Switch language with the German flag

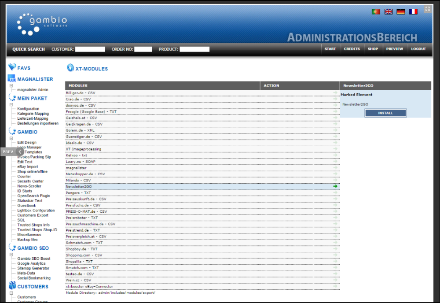(401, 11)
